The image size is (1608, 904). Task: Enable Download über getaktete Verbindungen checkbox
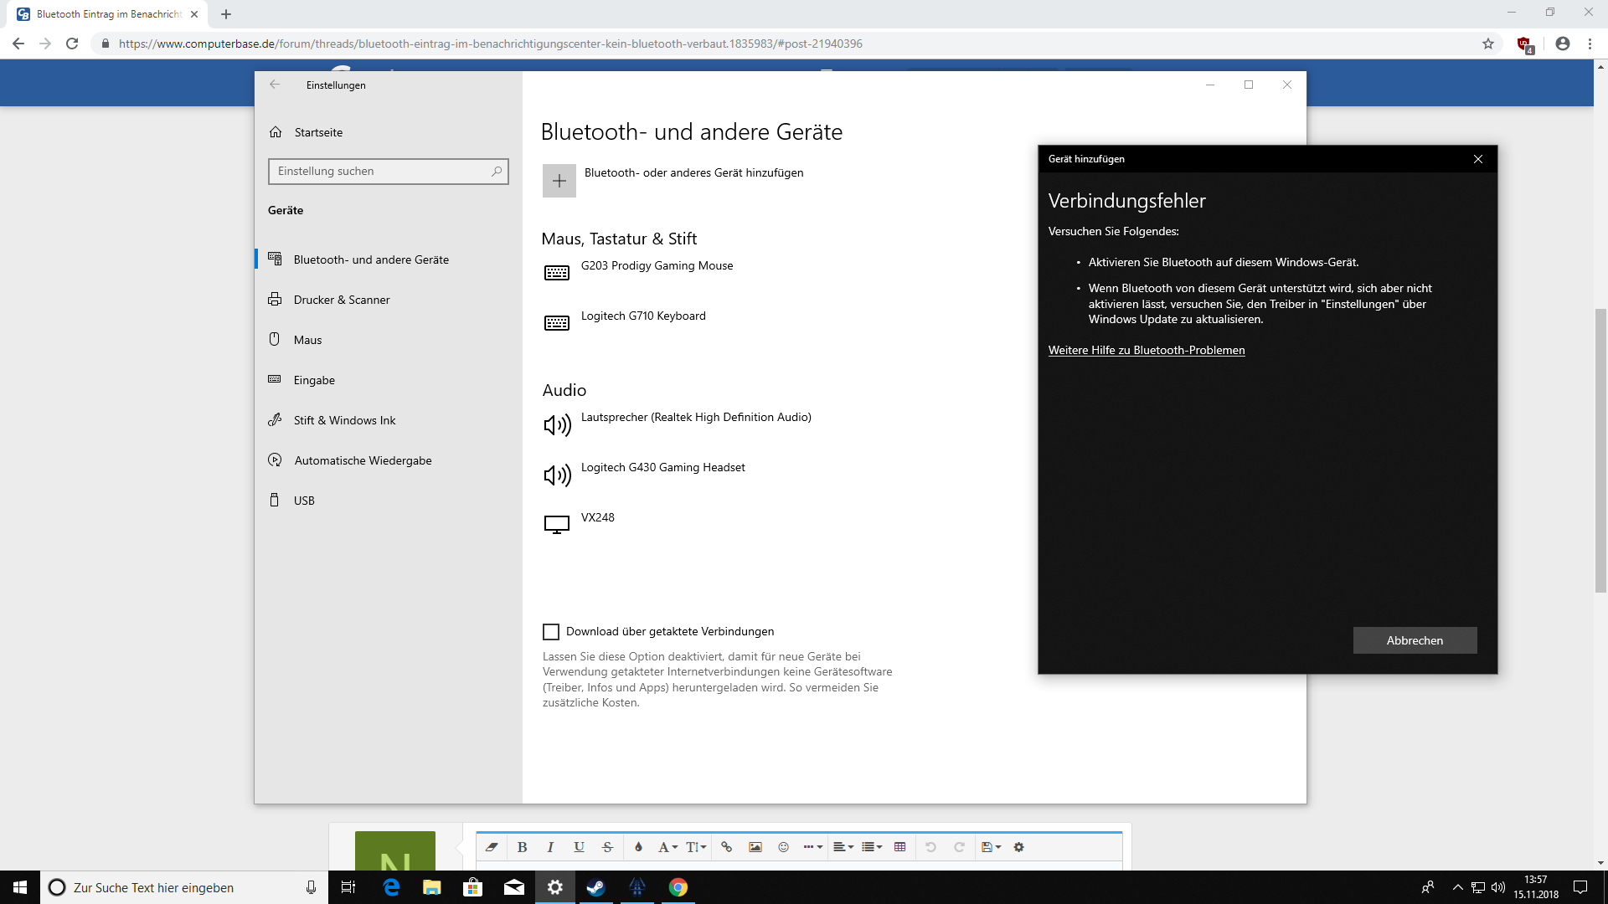551,632
